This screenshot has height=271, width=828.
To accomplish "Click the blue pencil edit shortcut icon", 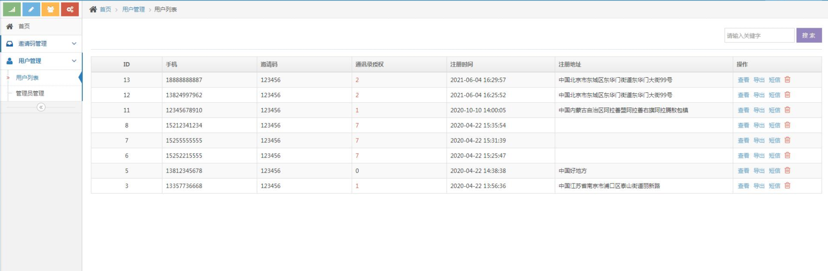I will tap(31, 9).
